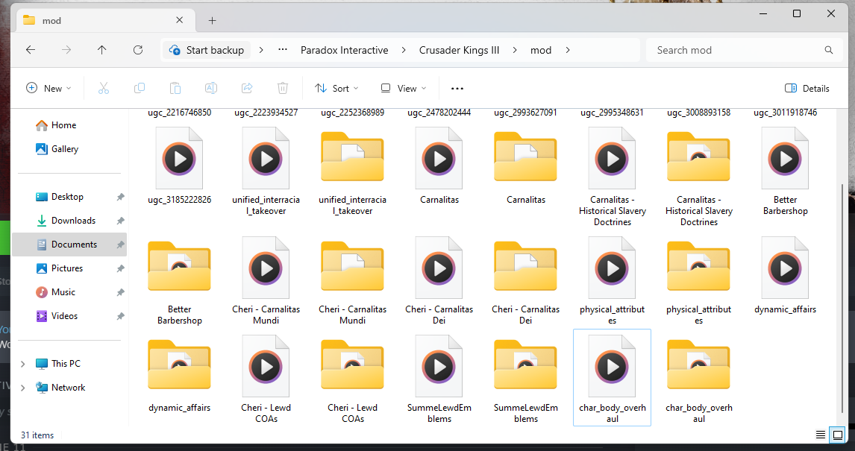Click the Delete trash icon
The width and height of the screenshot is (855, 451).
283,88
